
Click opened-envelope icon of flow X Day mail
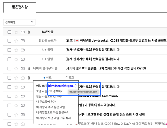(x=23, y=124)
